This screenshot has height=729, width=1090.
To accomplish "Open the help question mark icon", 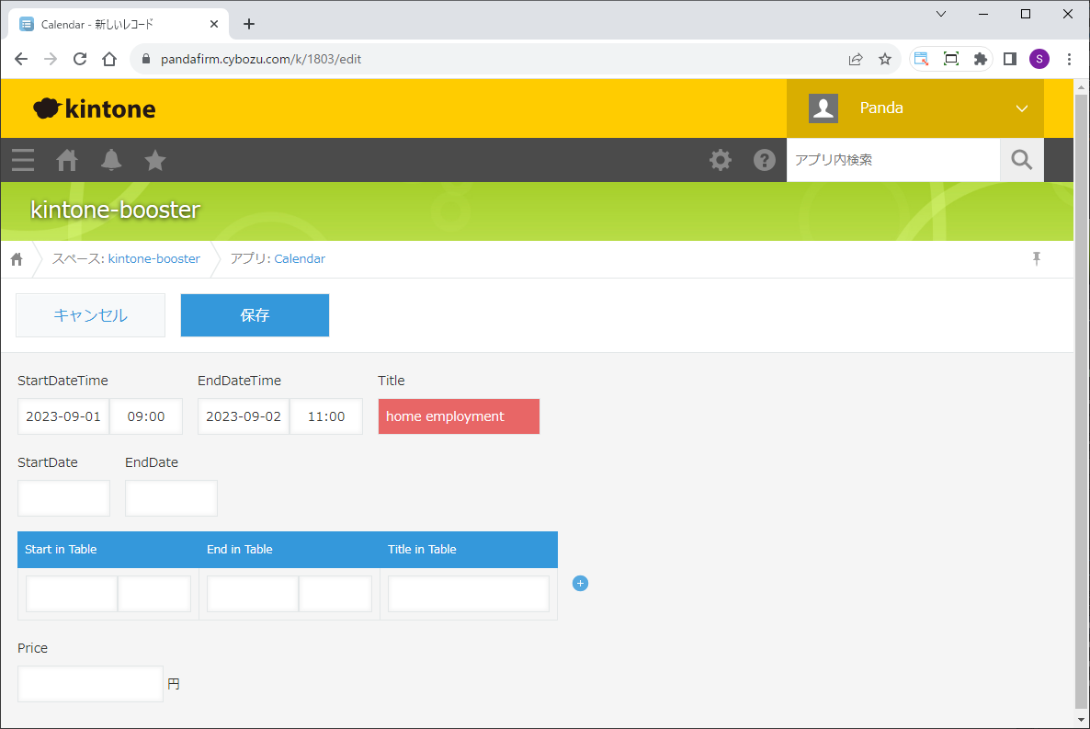I will coord(765,160).
